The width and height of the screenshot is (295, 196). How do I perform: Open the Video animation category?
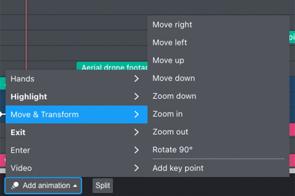click(x=76, y=168)
